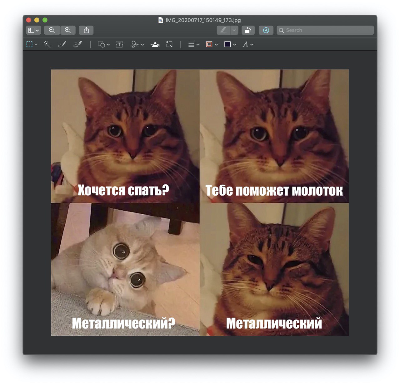The width and height of the screenshot is (400, 385).
Task: Open the Shape Style line menu
Action: 191,44
